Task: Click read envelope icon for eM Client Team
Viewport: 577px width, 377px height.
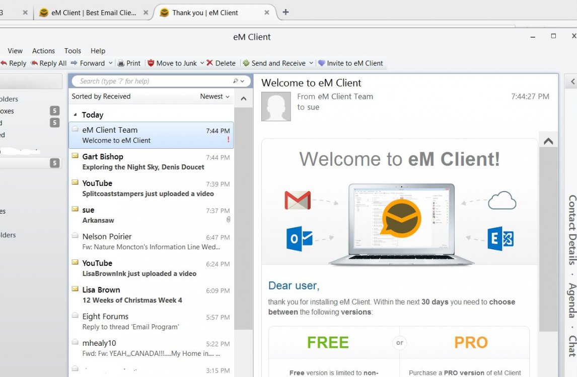Action: click(x=75, y=129)
